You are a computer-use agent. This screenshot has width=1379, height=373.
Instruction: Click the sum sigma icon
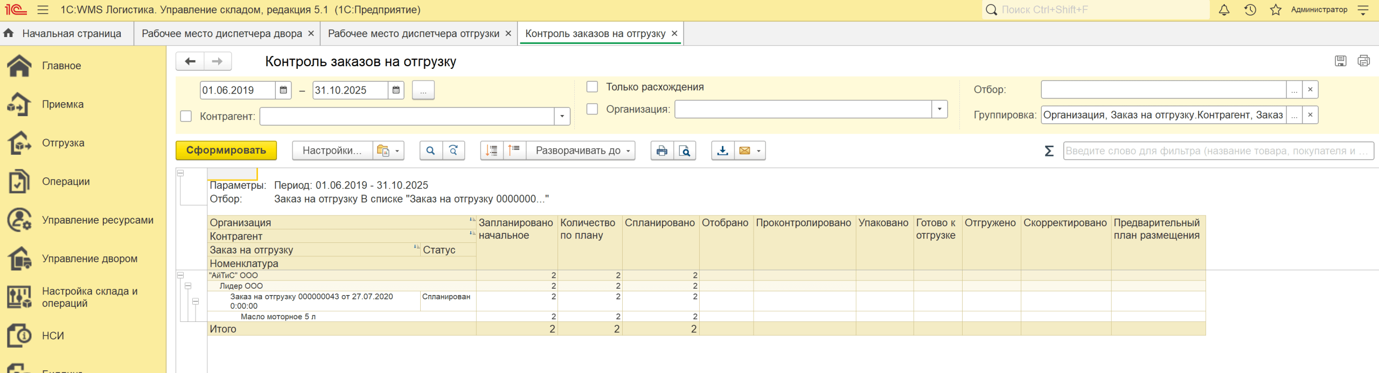(1048, 151)
